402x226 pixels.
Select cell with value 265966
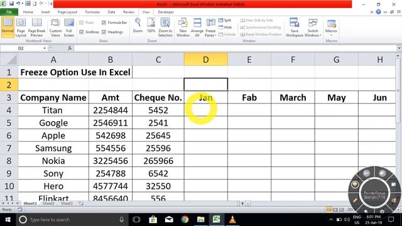[158, 161]
